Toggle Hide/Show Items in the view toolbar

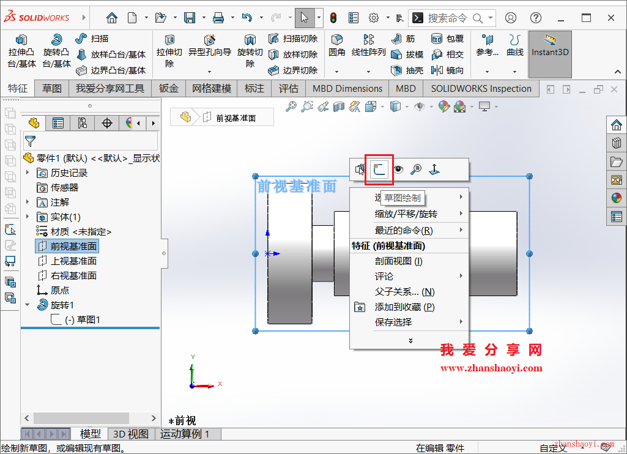(x=420, y=106)
